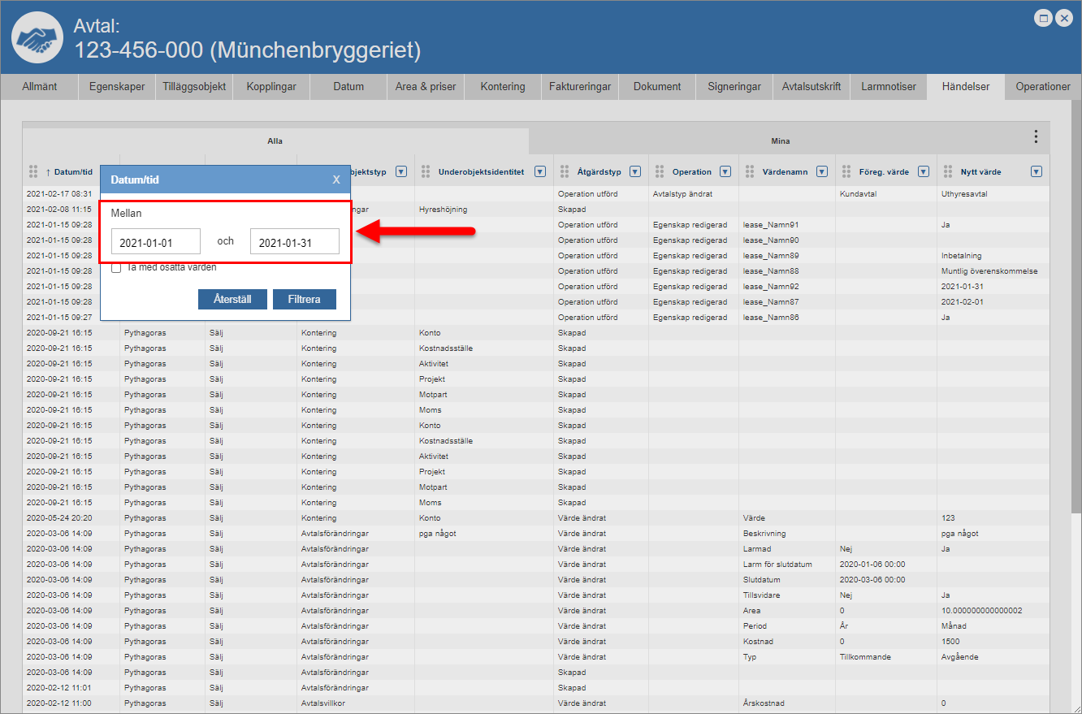
Task: Click the Nytt värde column drag handle
Action: pyautogui.click(x=948, y=171)
